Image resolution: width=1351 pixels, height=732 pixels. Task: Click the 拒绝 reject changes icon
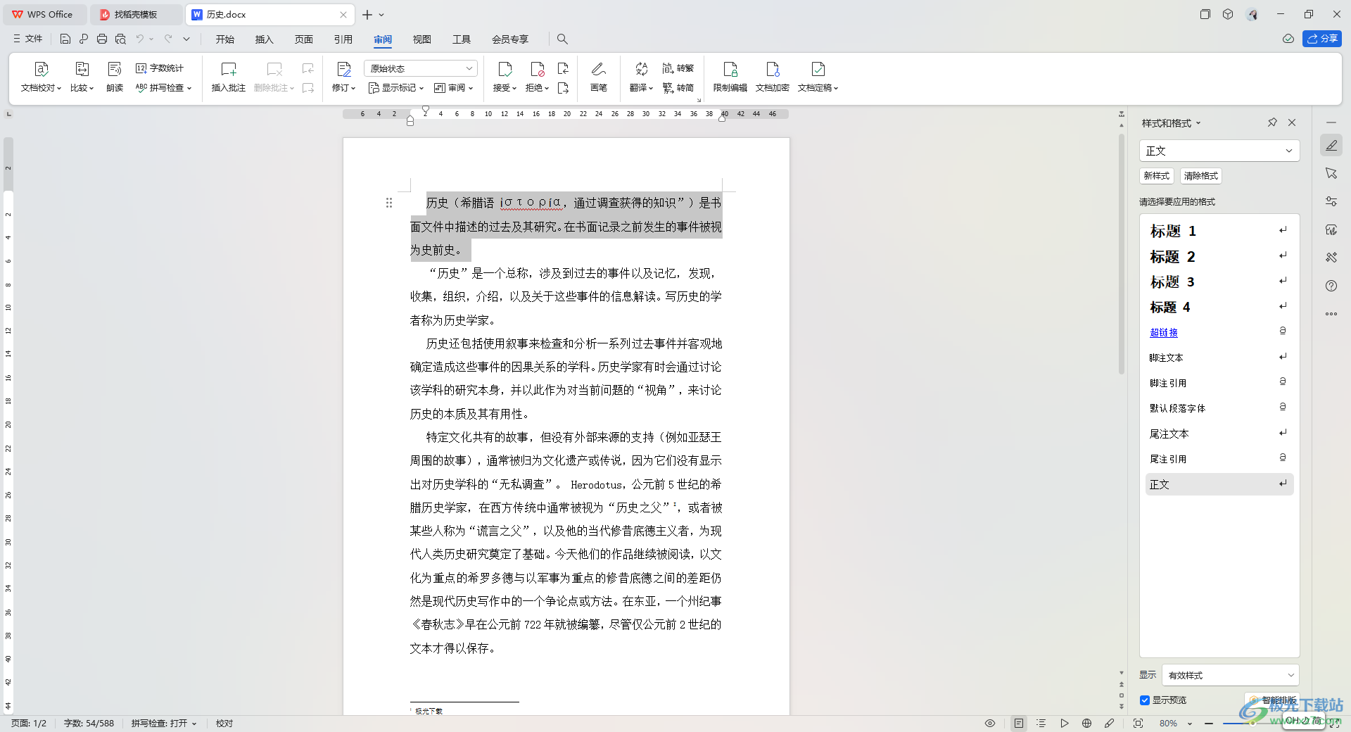pos(537,69)
